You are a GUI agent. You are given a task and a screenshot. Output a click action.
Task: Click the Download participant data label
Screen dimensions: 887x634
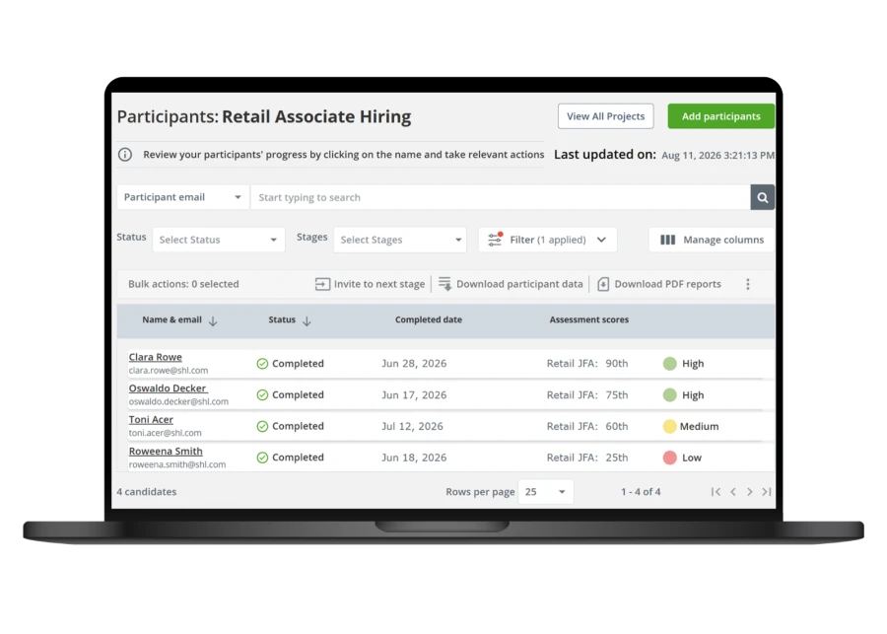(x=519, y=284)
